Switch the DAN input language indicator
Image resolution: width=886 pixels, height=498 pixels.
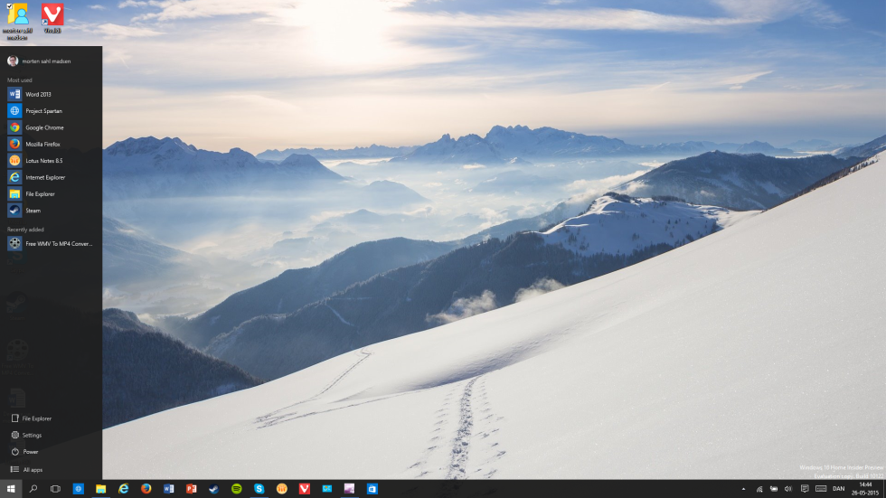839,489
